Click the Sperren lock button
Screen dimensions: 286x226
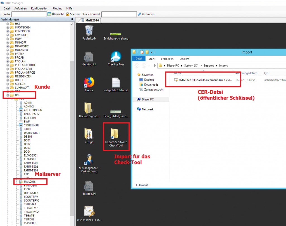(x=73, y=14)
